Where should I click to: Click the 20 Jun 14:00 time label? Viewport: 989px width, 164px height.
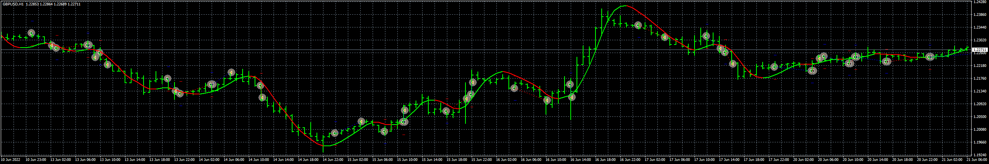[878, 159]
